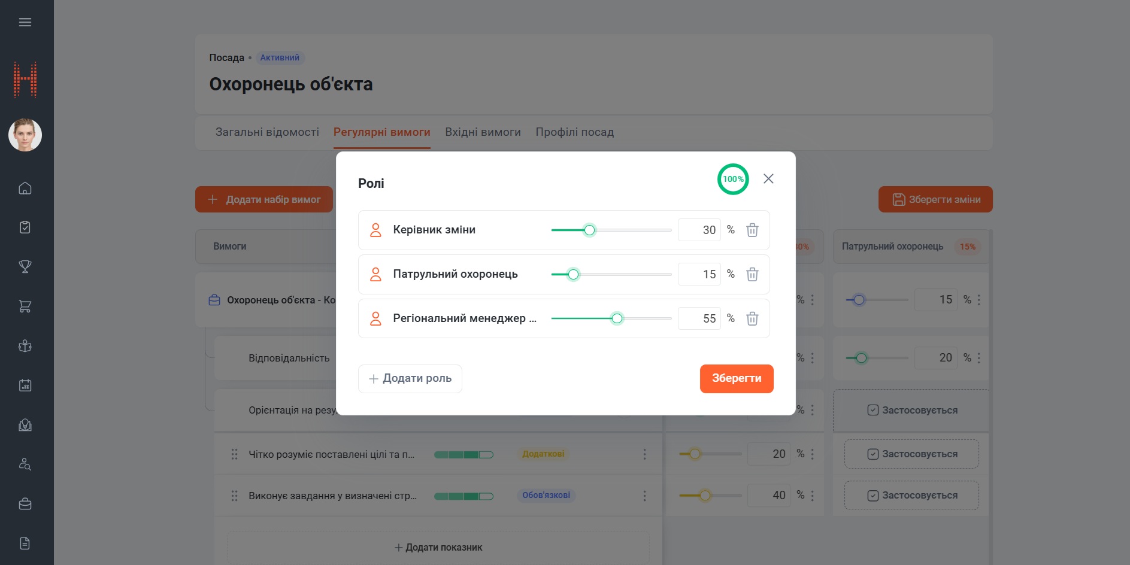Image resolution: width=1130 pixels, height=565 pixels.
Task: Open more options beside the 40 % value
Action: 813,496
